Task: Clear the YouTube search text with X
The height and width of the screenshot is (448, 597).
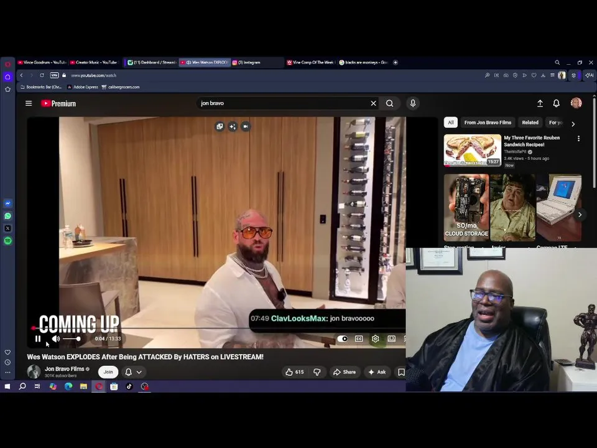Action: click(x=374, y=103)
